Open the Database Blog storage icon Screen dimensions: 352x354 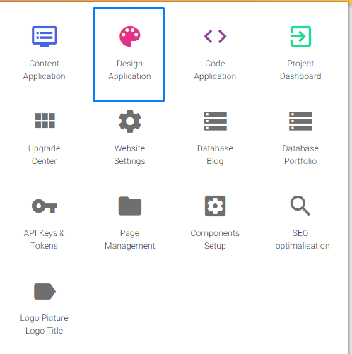215,121
